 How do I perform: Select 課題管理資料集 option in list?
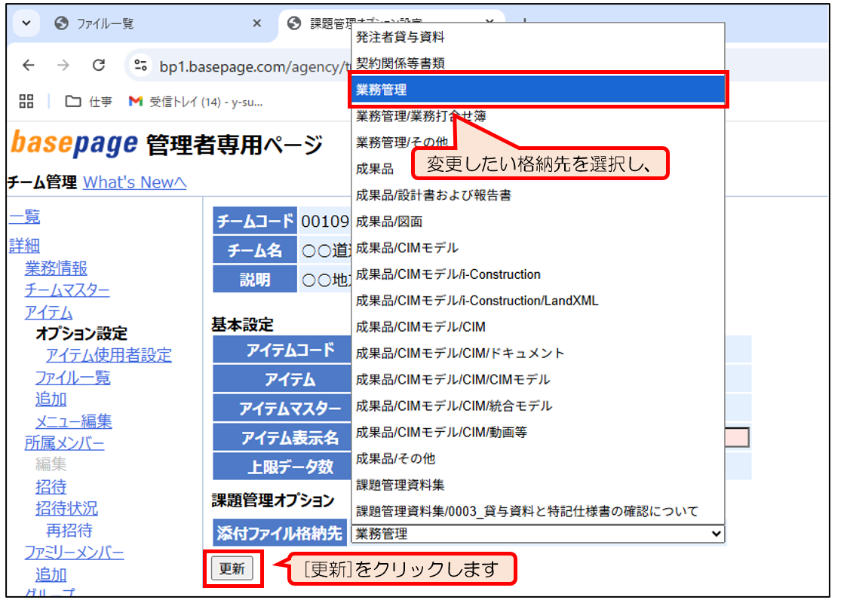[x=400, y=485]
